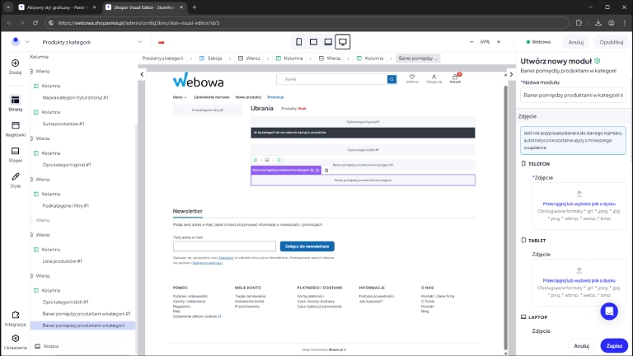Open the Style brush icon
The image size is (633, 356).
15,177
